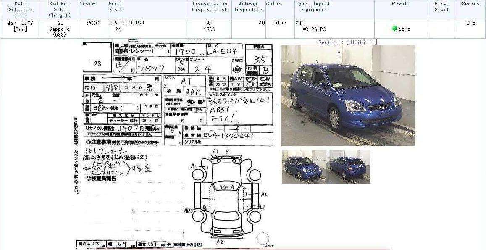Click the car damage diagram
The image size is (486, 250).
pos(228,196)
